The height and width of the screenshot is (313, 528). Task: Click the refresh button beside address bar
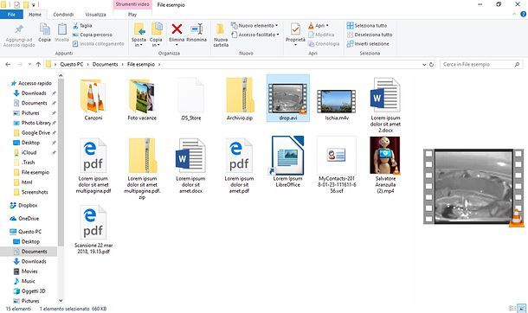[431, 64]
